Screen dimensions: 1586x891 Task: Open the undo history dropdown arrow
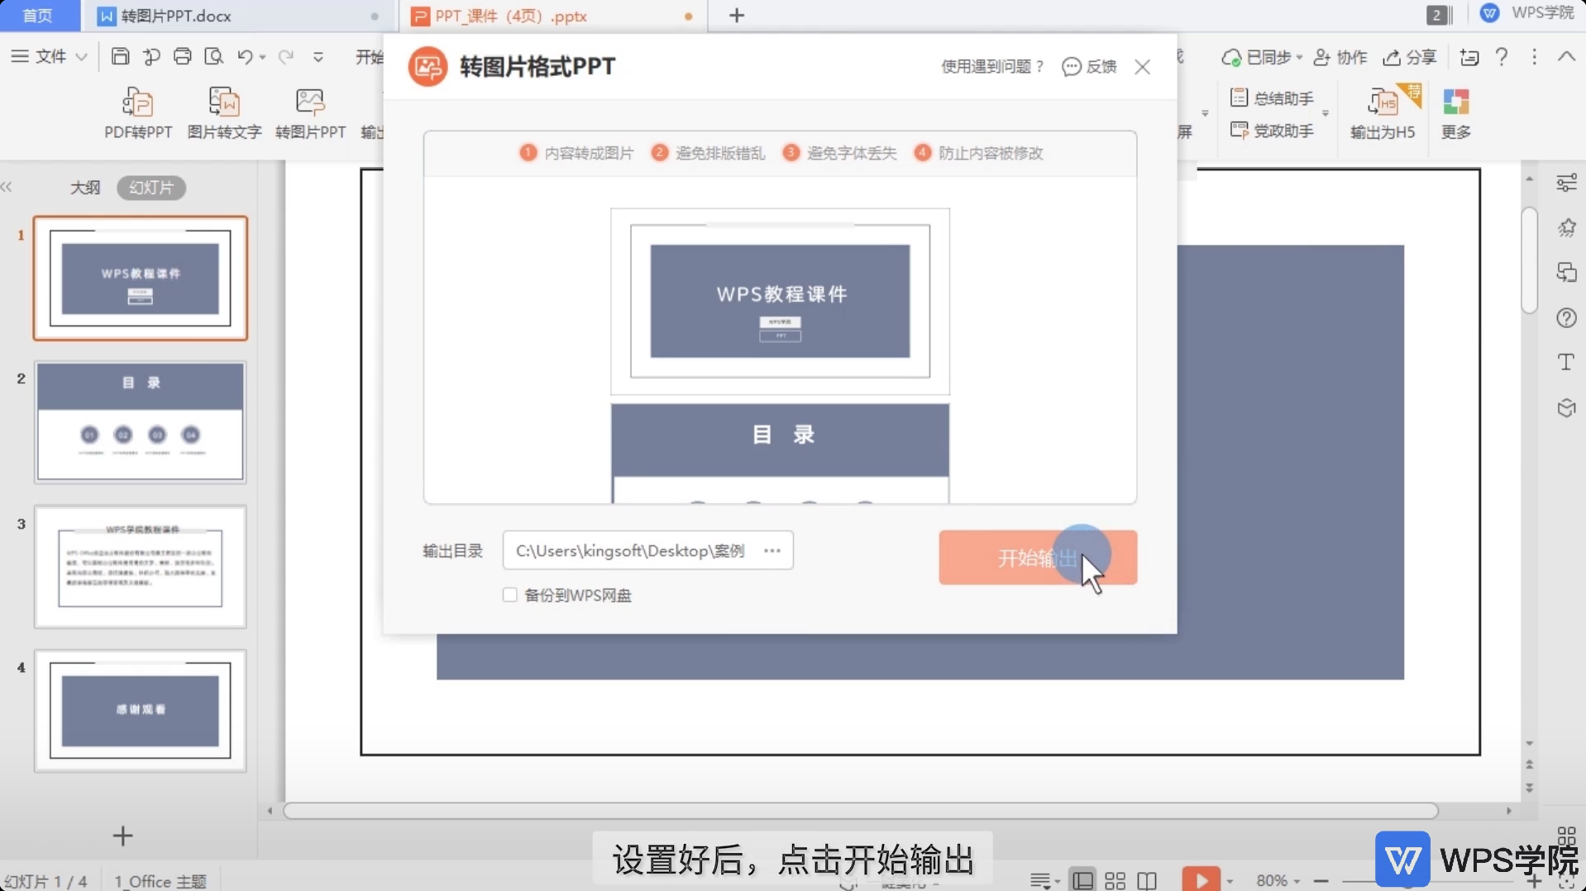pos(262,57)
